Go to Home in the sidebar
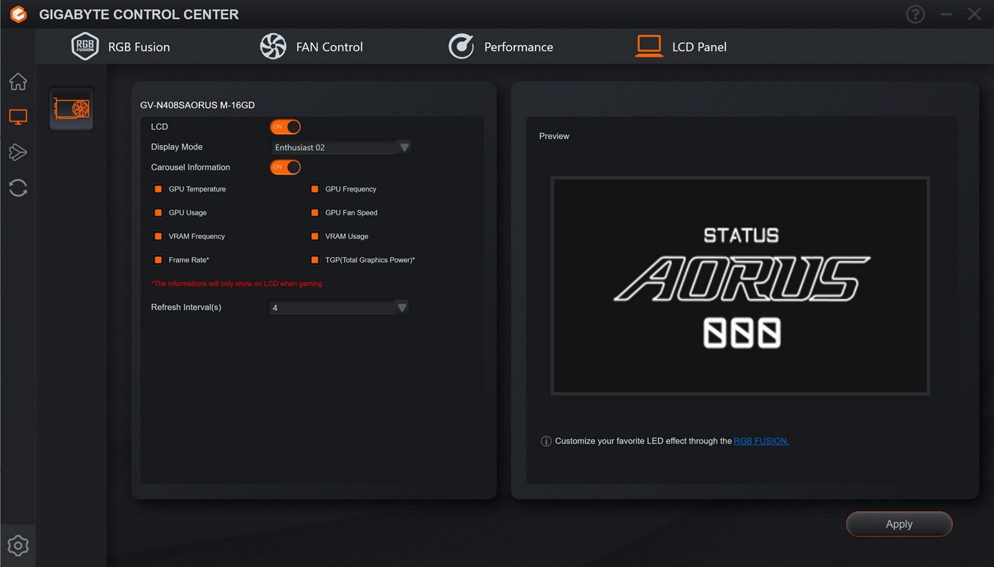994x567 pixels. pos(18,81)
